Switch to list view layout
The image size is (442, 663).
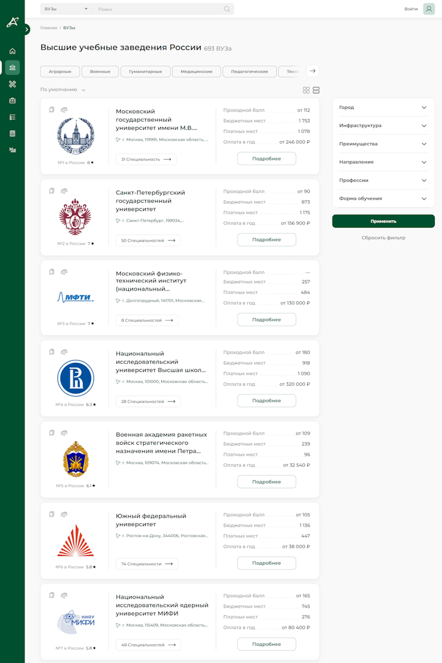coord(316,90)
